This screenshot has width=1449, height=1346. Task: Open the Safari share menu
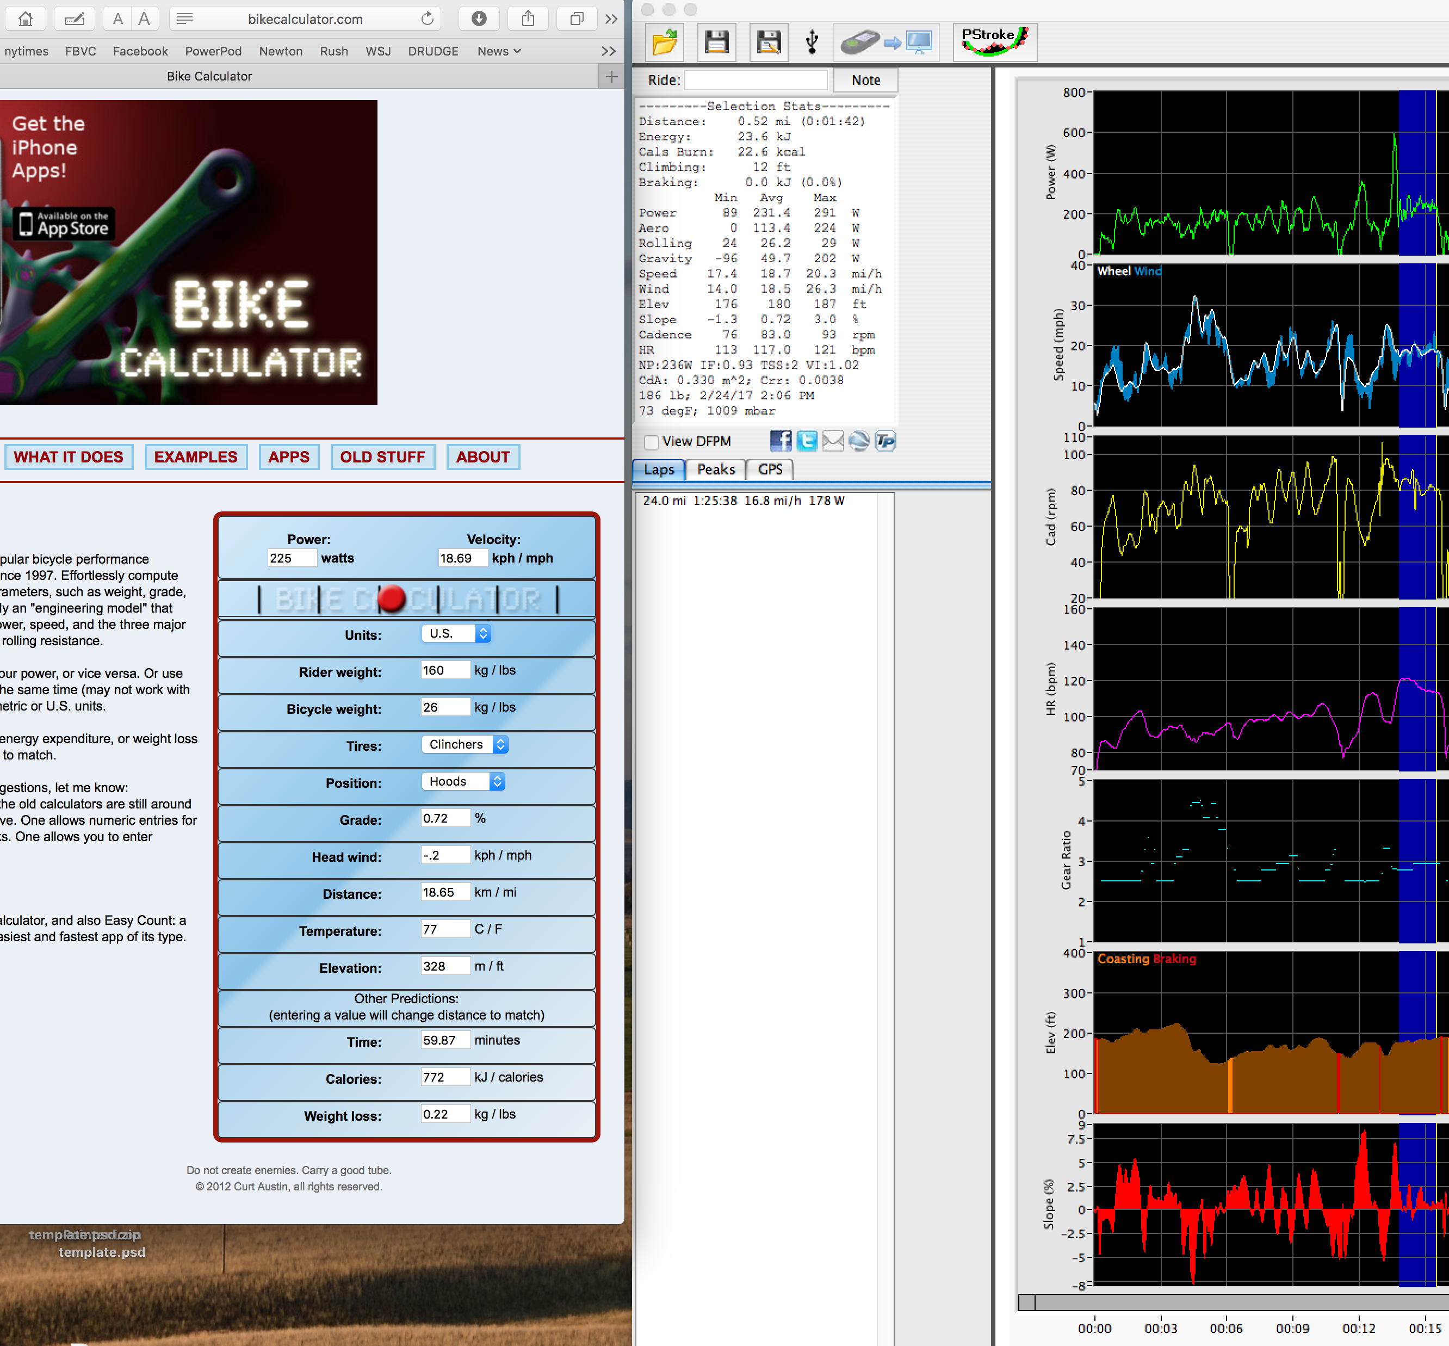(x=528, y=19)
